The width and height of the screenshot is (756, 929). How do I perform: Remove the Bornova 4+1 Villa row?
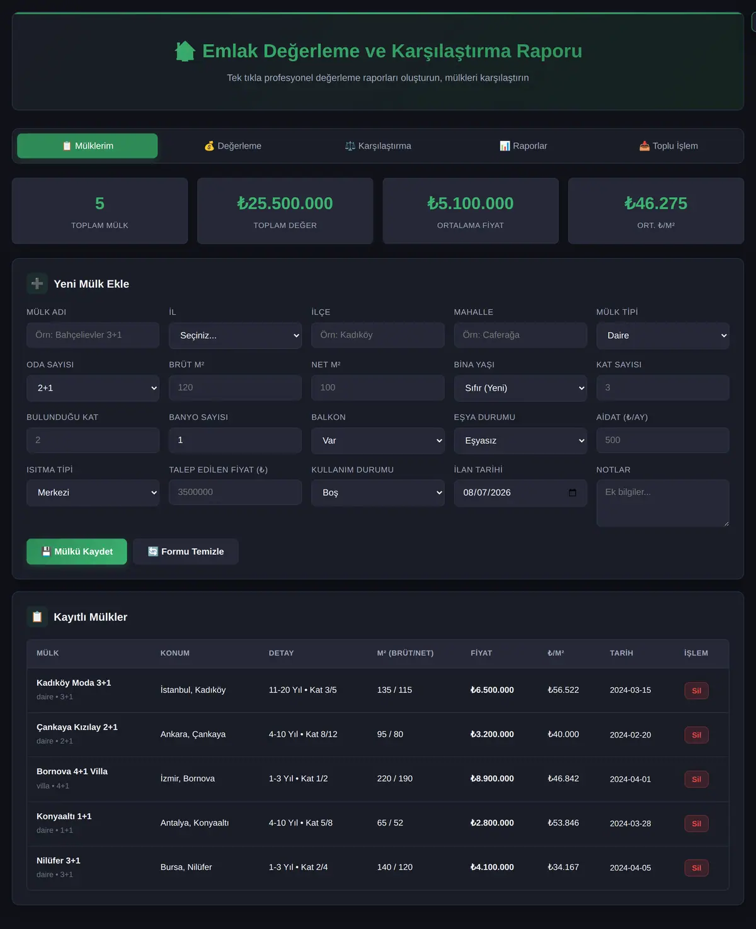pos(697,779)
